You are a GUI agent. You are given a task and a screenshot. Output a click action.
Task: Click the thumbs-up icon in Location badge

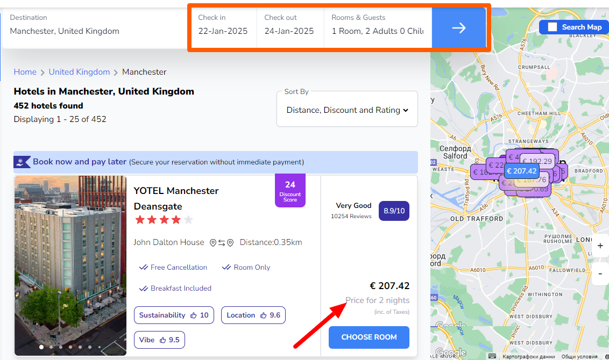coord(264,315)
